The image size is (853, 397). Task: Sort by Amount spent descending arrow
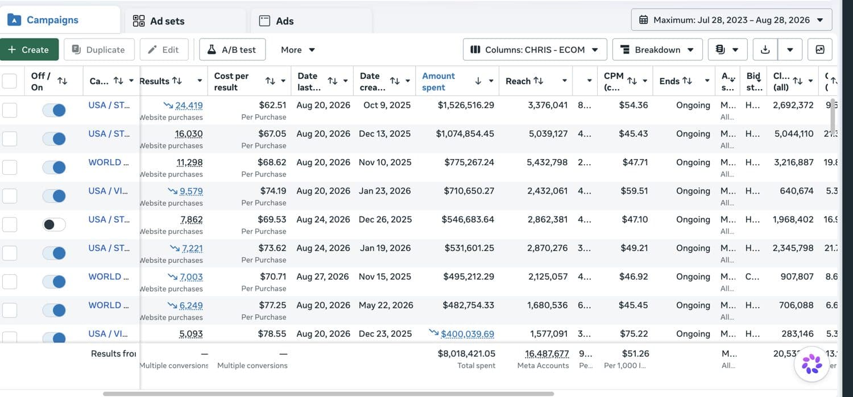click(x=478, y=81)
